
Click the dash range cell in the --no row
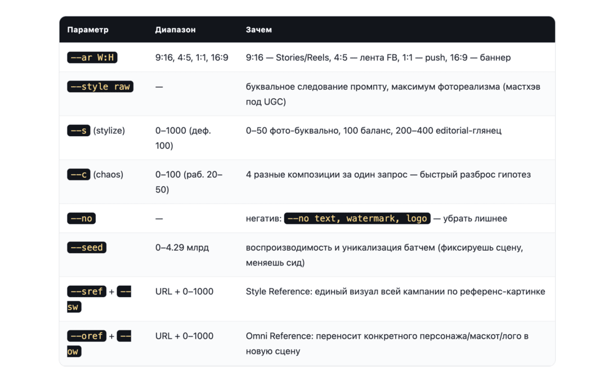tap(159, 218)
